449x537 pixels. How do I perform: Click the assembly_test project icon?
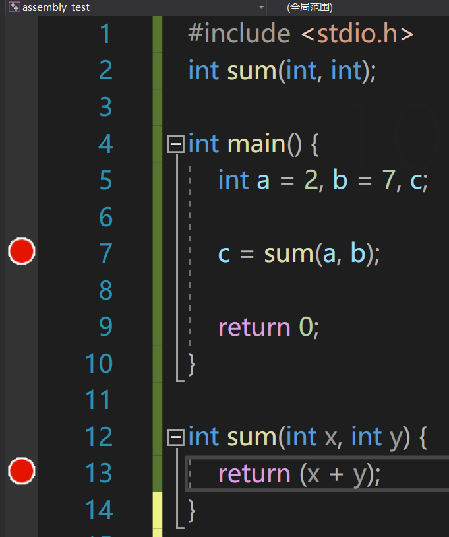click(x=14, y=7)
